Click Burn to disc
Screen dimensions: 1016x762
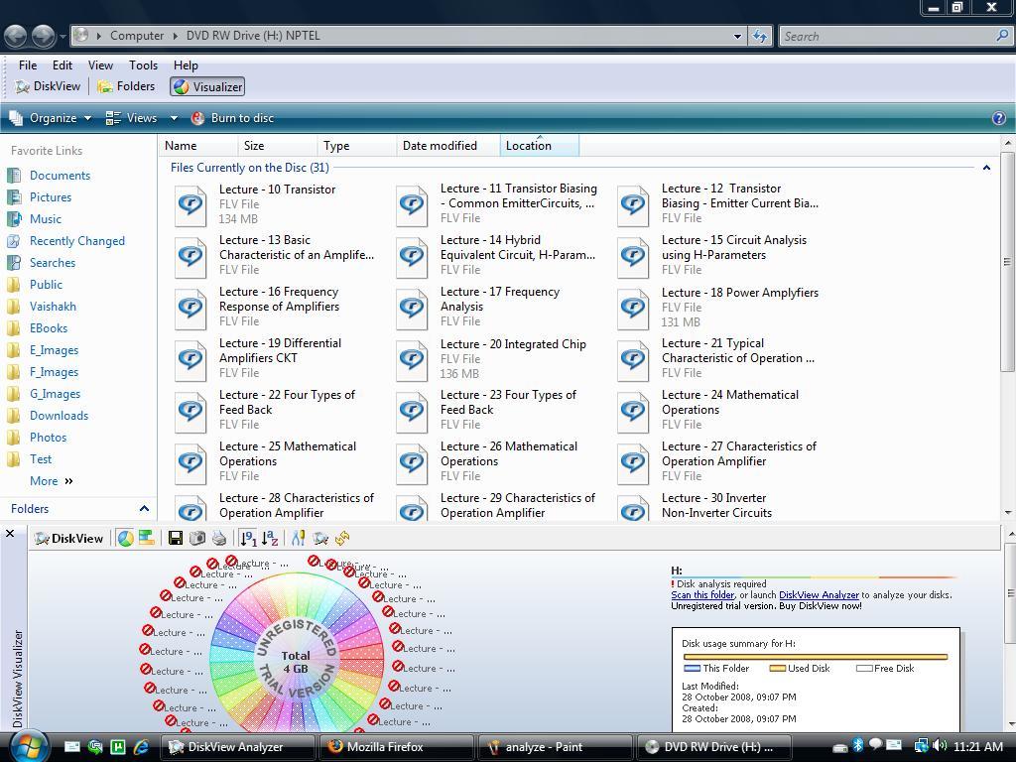coord(232,118)
